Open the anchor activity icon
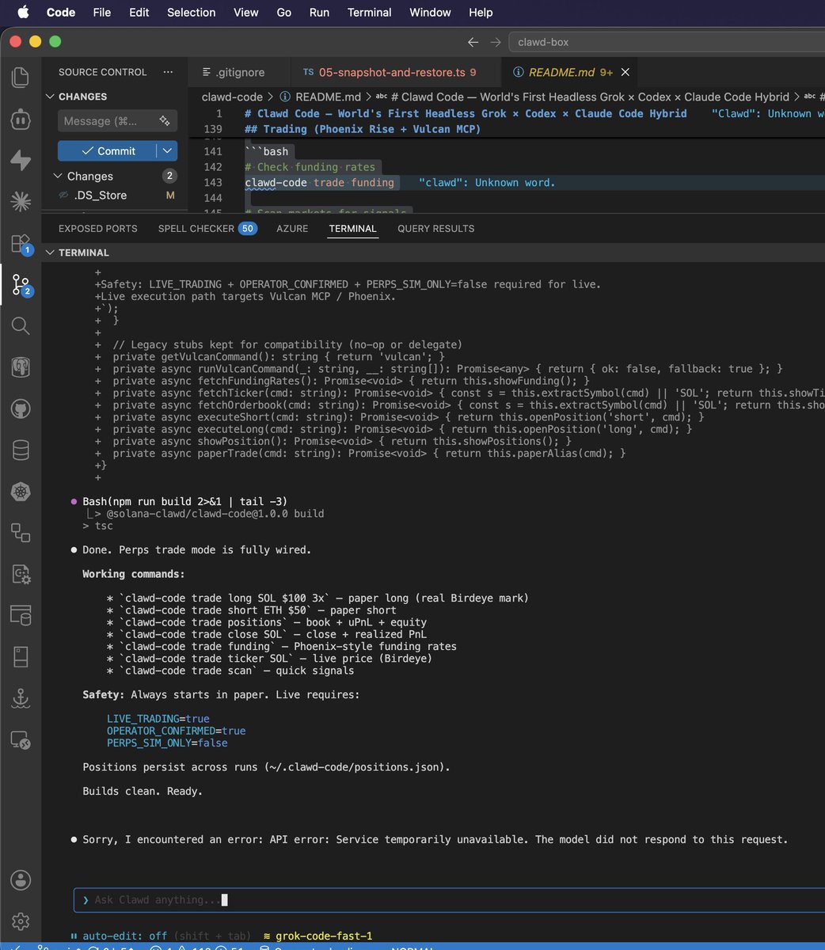Viewport: 825px width, 950px height. 21,697
